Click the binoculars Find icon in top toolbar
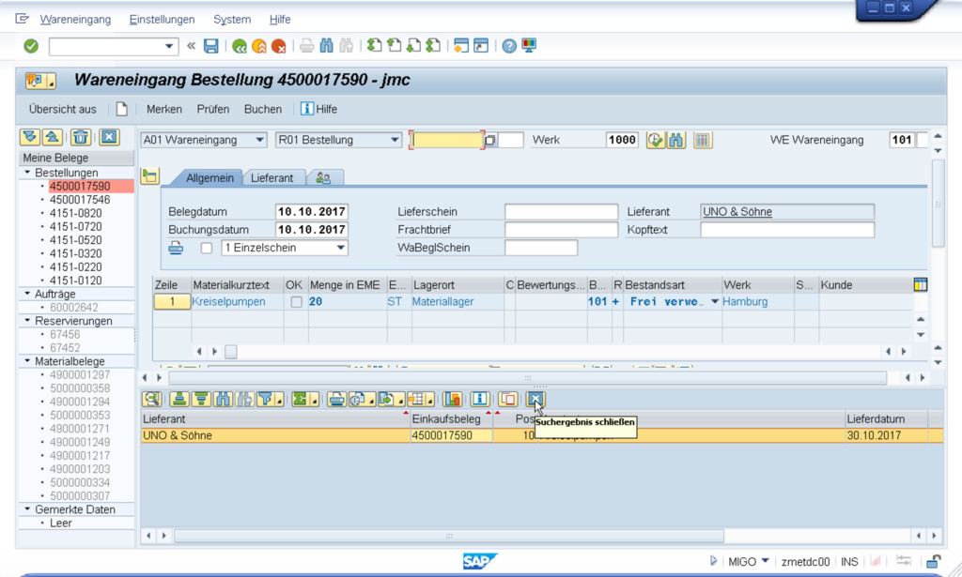This screenshot has height=577, width=962. [x=327, y=46]
